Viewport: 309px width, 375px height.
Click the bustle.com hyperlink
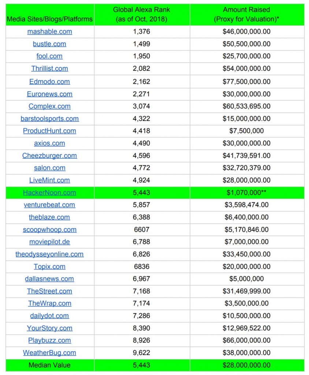point(49,44)
